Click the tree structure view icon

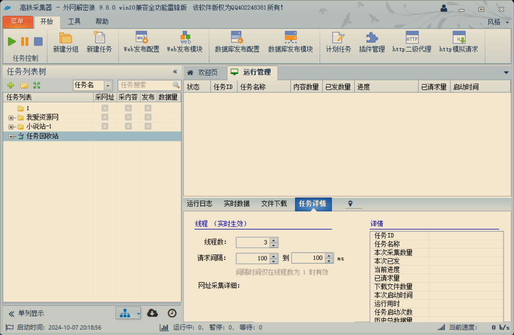coord(125,313)
